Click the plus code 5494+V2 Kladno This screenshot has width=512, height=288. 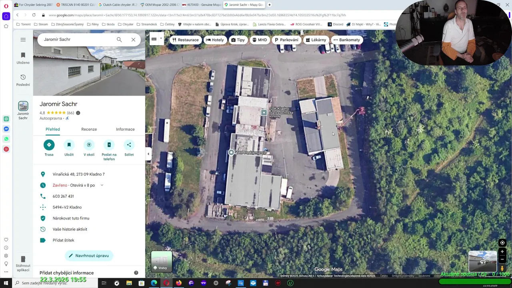point(67,207)
